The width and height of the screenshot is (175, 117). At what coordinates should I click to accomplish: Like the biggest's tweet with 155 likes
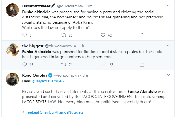(x=103, y=65)
